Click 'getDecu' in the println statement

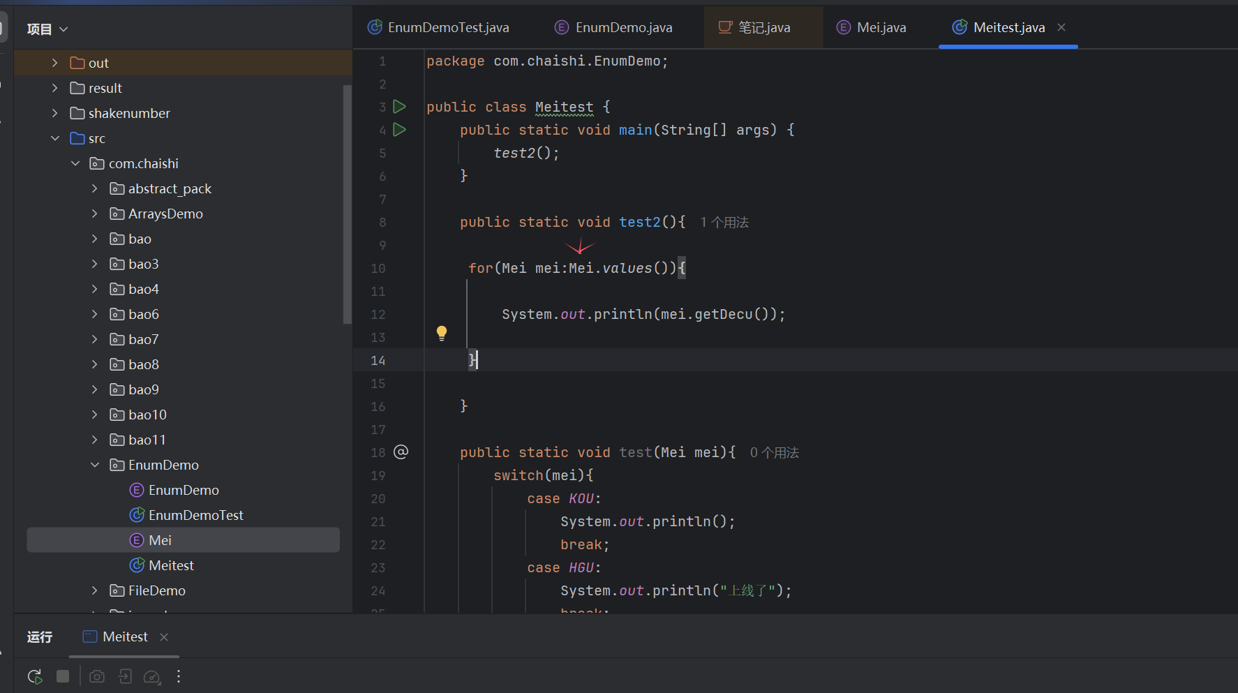tap(724, 314)
